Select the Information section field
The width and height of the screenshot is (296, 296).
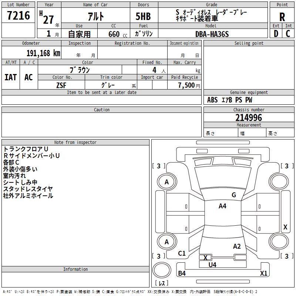75,280
